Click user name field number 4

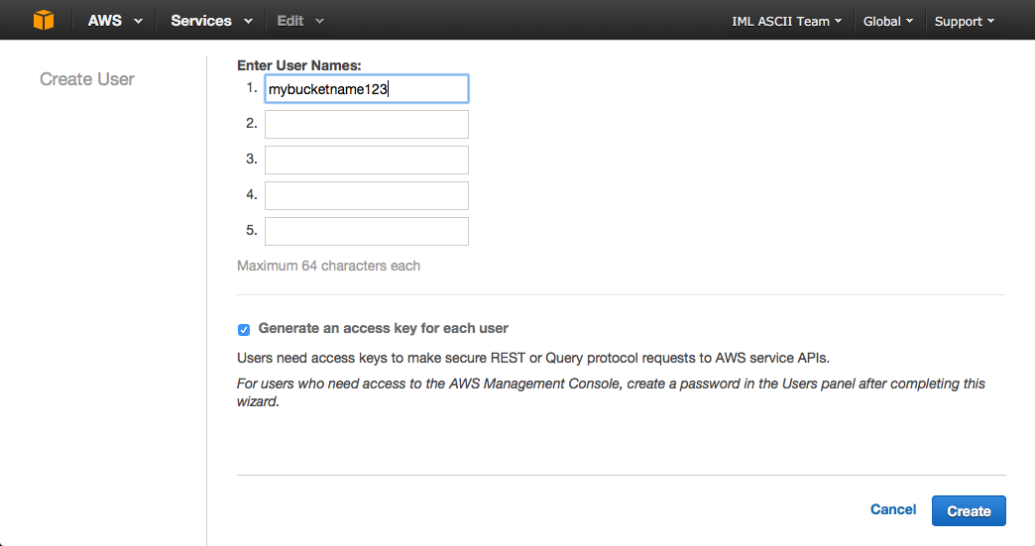click(x=367, y=195)
